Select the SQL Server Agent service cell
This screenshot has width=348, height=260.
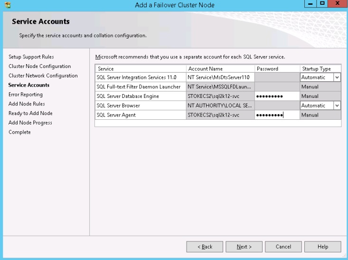pos(141,115)
